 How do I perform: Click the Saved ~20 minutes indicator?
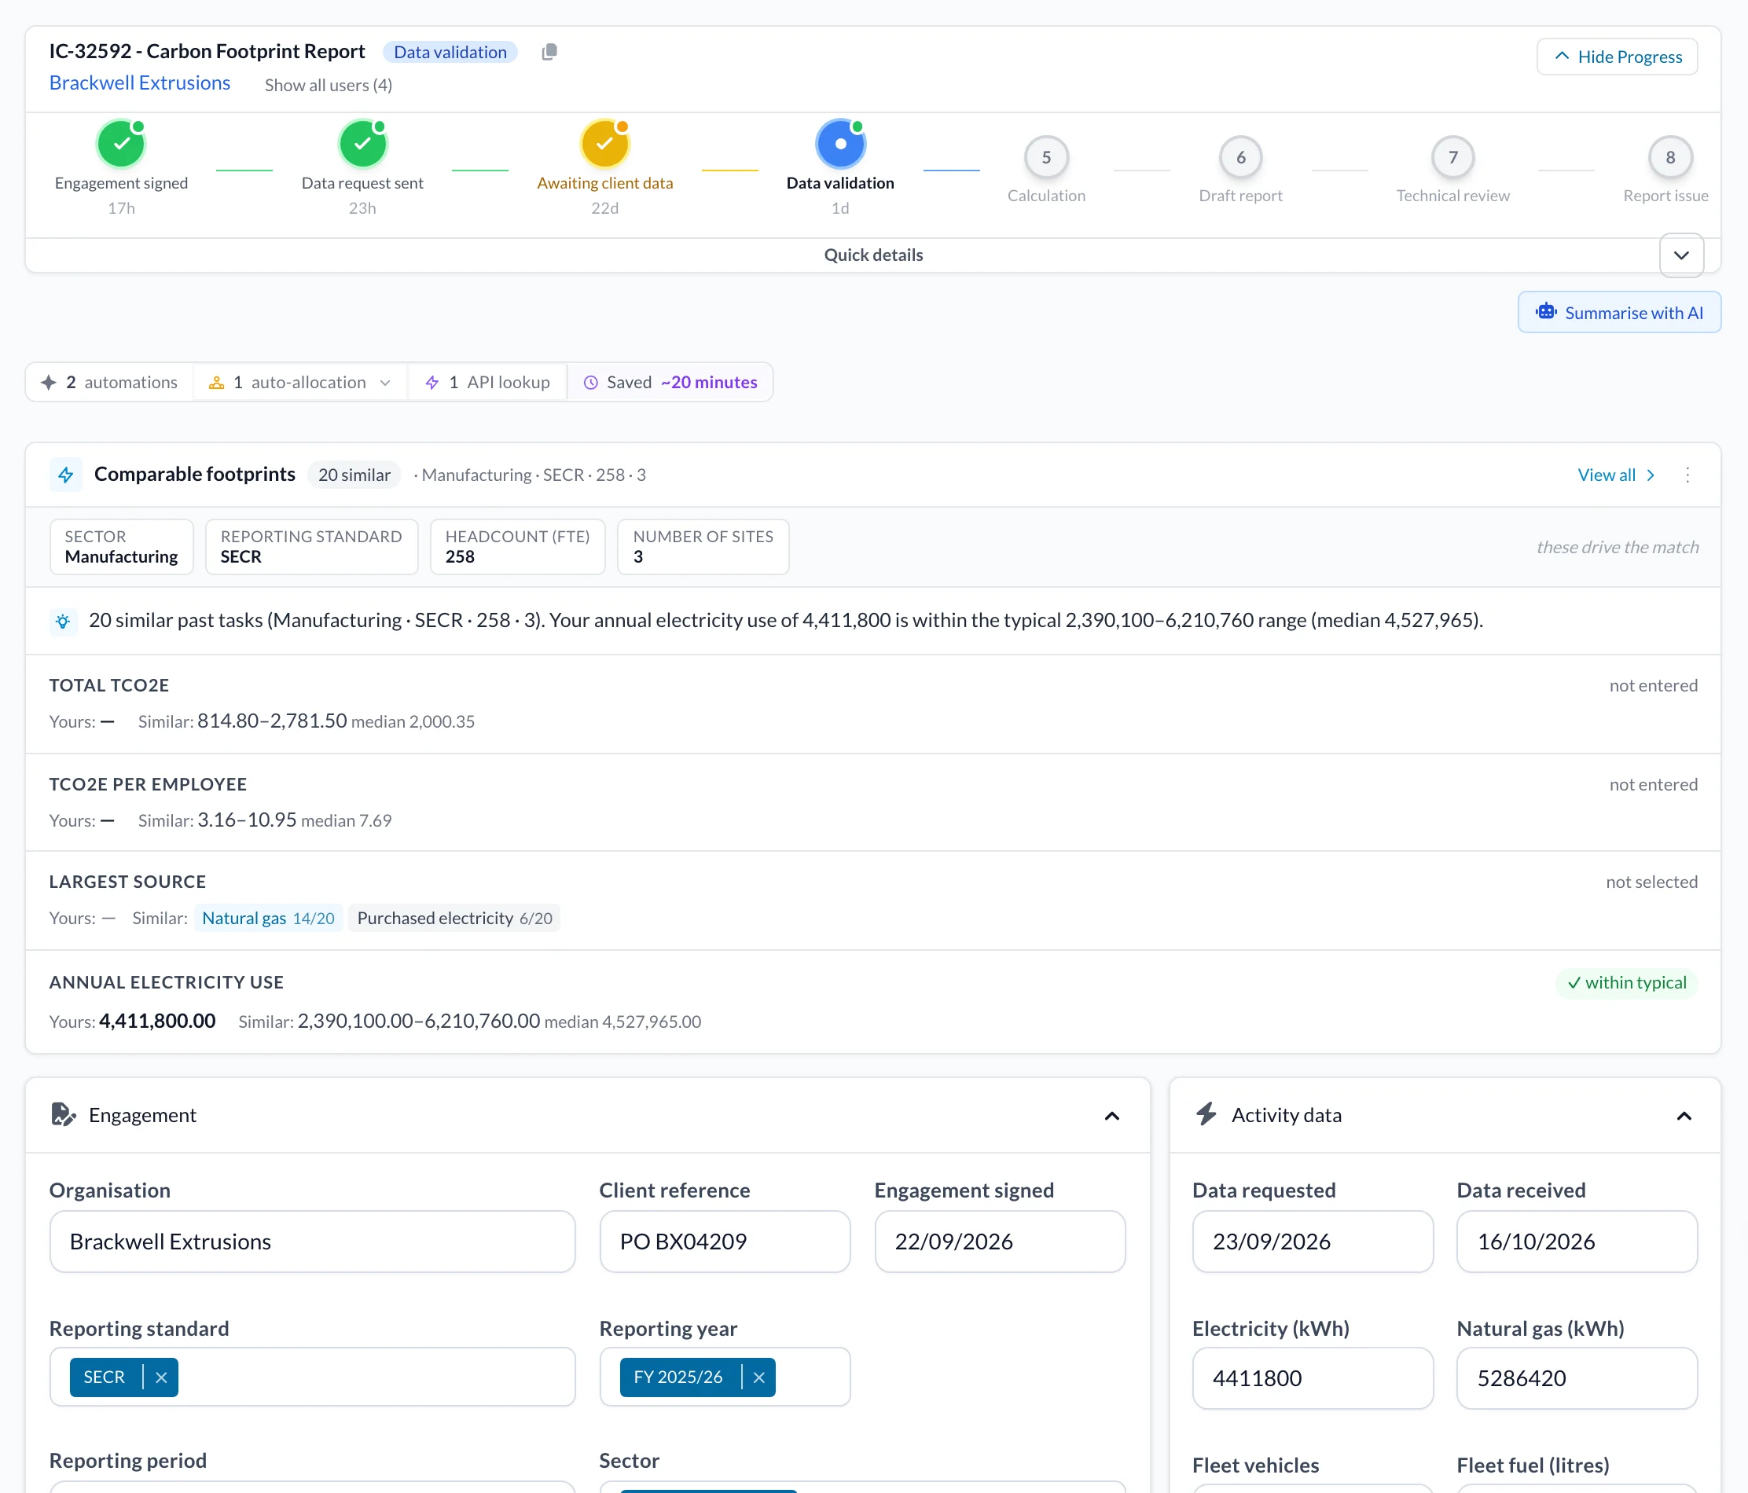(x=670, y=383)
